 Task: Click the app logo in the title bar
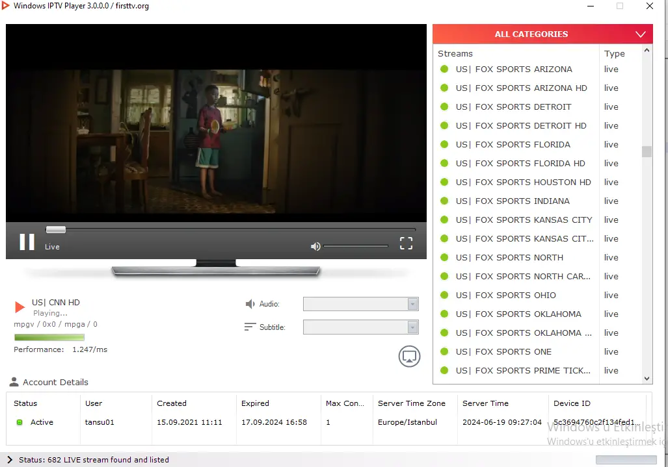pyautogui.click(x=6, y=6)
